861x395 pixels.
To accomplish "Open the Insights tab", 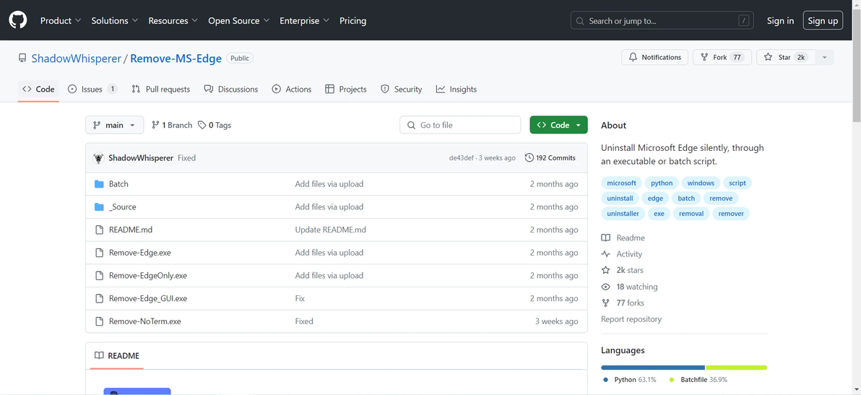I will click(x=457, y=90).
